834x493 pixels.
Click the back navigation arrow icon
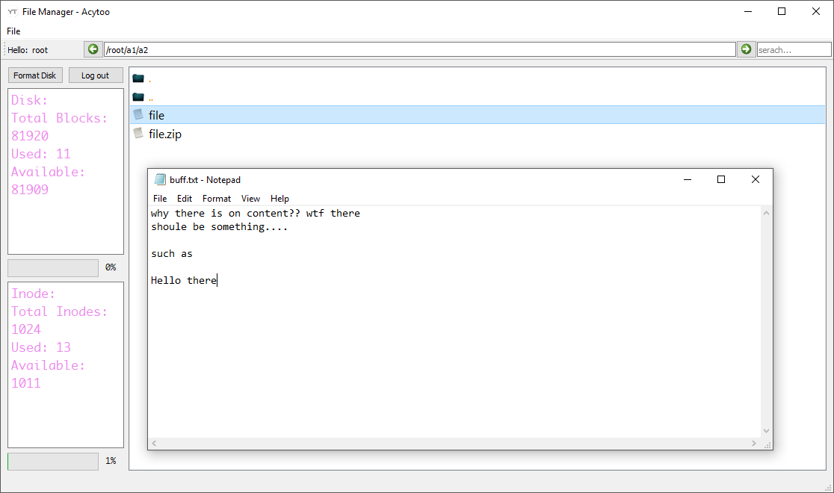pyautogui.click(x=93, y=49)
